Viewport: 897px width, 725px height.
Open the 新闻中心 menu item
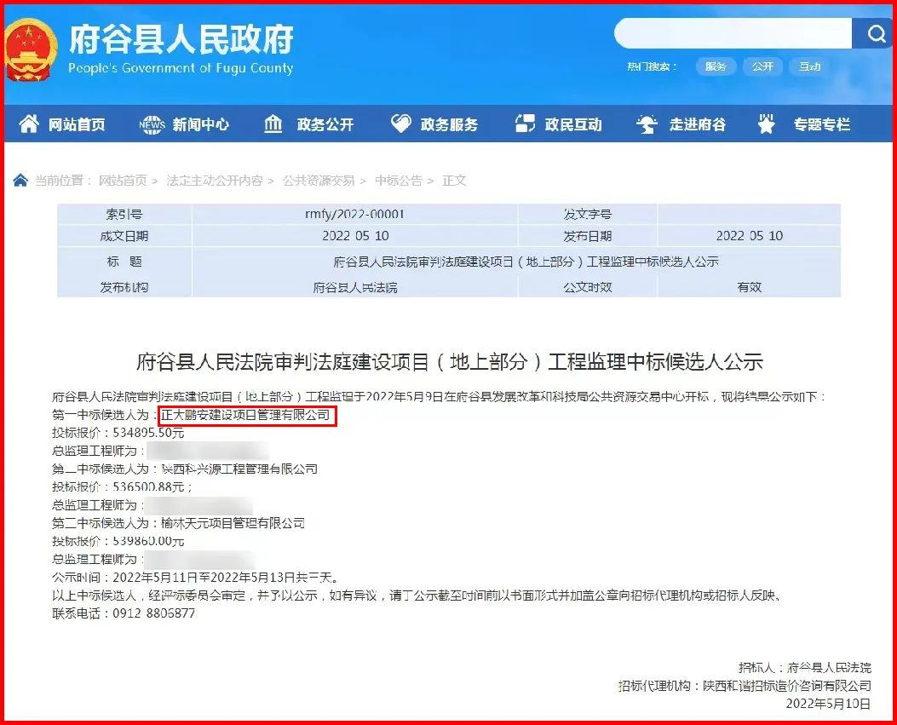(x=200, y=124)
